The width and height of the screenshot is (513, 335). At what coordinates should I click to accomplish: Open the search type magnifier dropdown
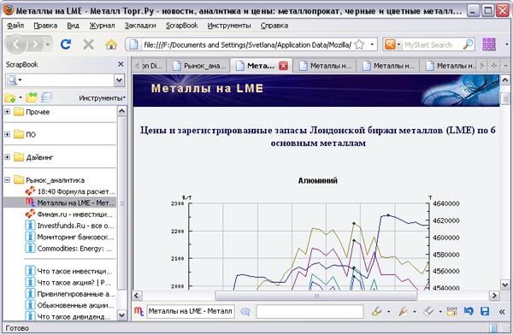click(x=14, y=80)
